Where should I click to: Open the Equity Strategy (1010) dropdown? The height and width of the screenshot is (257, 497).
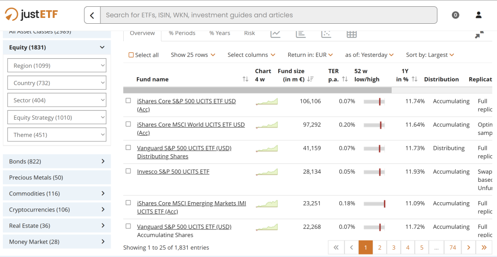(57, 117)
